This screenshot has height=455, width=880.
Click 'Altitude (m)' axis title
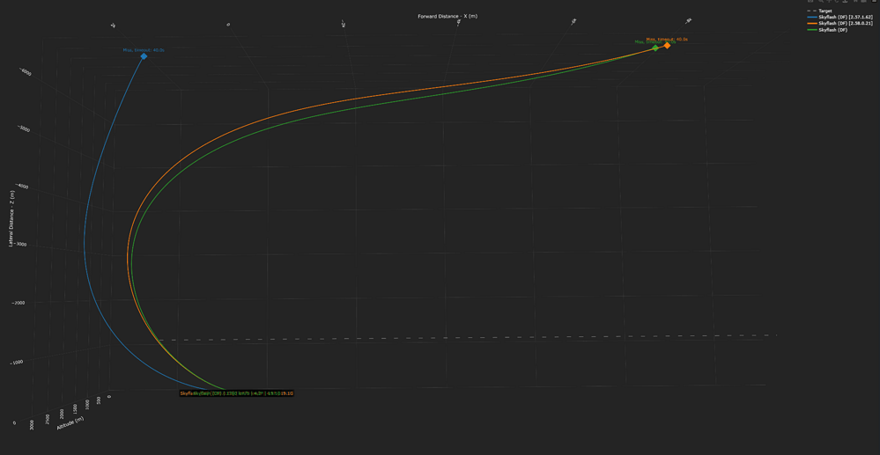pyautogui.click(x=70, y=423)
